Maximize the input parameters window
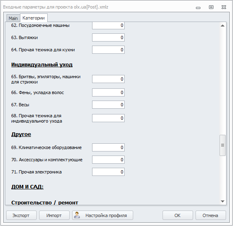The width and height of the screenshot is (233, 226). coord(211,7)
